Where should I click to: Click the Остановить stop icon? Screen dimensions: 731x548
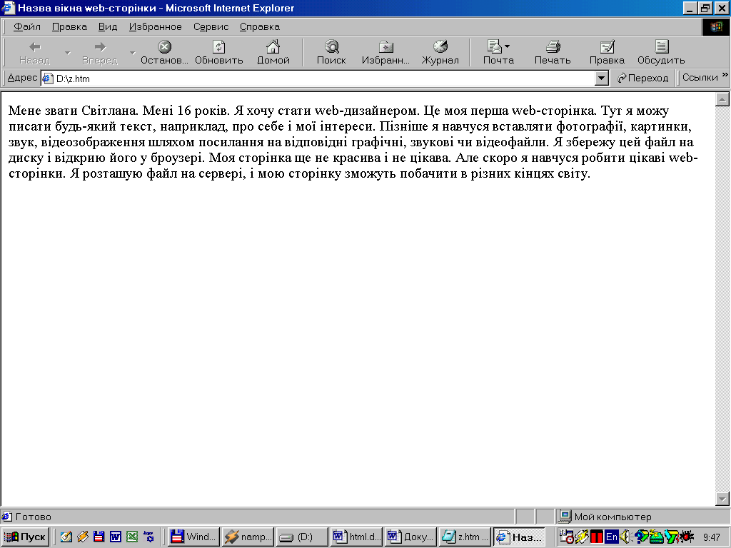164,52
